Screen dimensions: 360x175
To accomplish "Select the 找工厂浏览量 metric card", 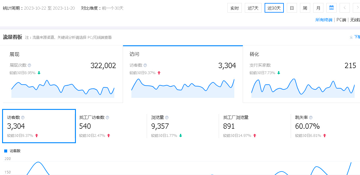I will (x=254, y=126).
